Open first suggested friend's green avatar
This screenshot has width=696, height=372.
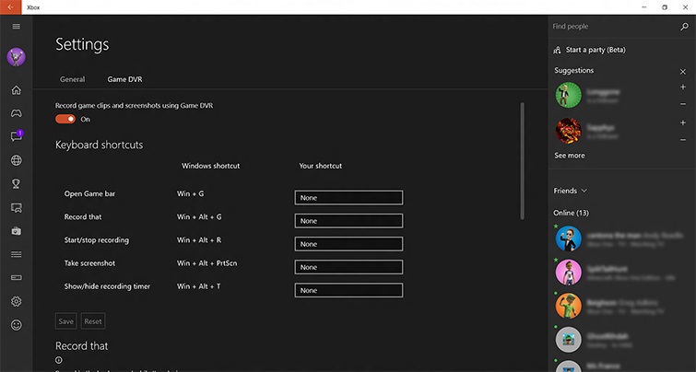[568, 95]
